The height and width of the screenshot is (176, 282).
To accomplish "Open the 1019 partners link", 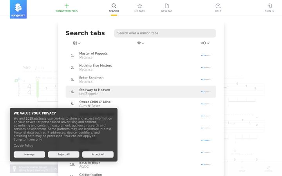I will click(x=36, y=119).
